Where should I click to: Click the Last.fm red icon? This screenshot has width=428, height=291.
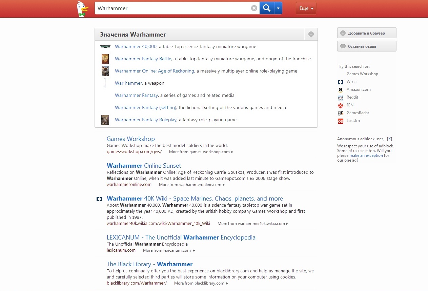click(x=341, y=121)
